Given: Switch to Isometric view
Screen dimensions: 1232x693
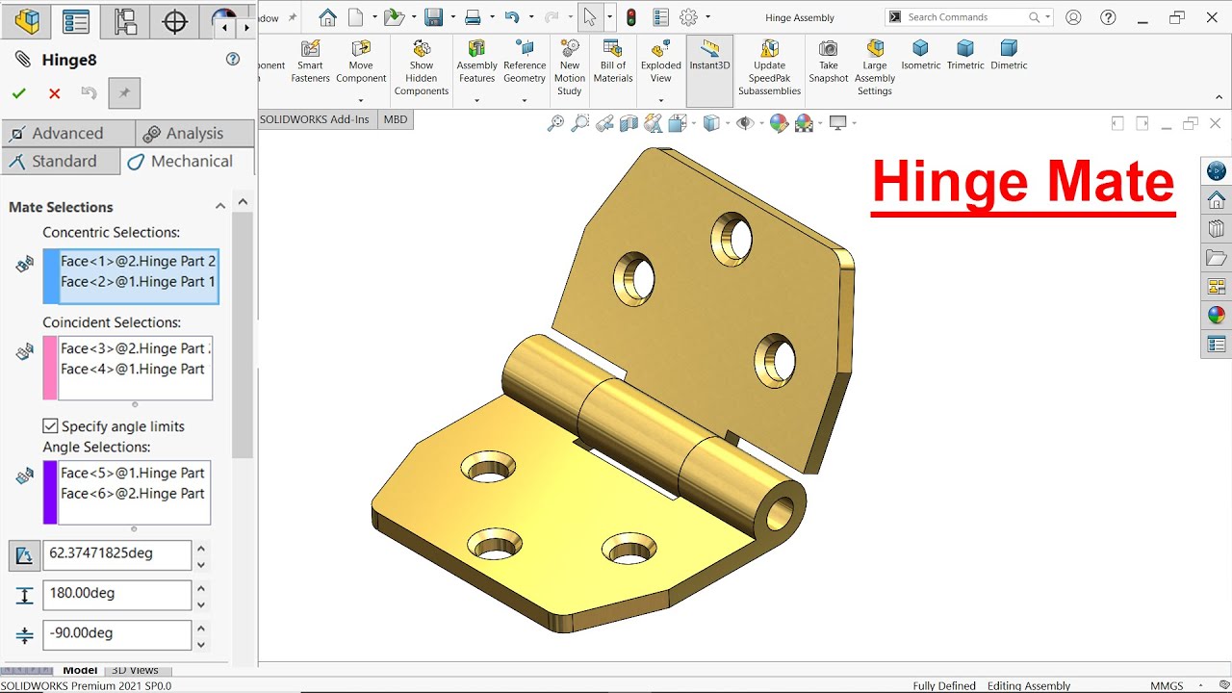Looking at the screenshot, I should click(x=921, y=56).
